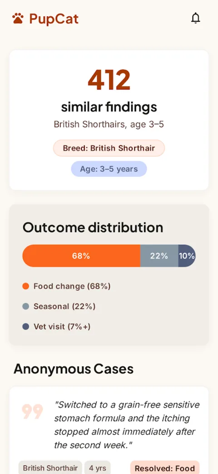
Task: Click the dark blue Vet visit legend dot
Action: pyautogui.click(x=25, y=326)
